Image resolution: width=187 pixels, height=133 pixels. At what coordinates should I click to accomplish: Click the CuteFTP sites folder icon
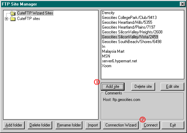point(13,19)
